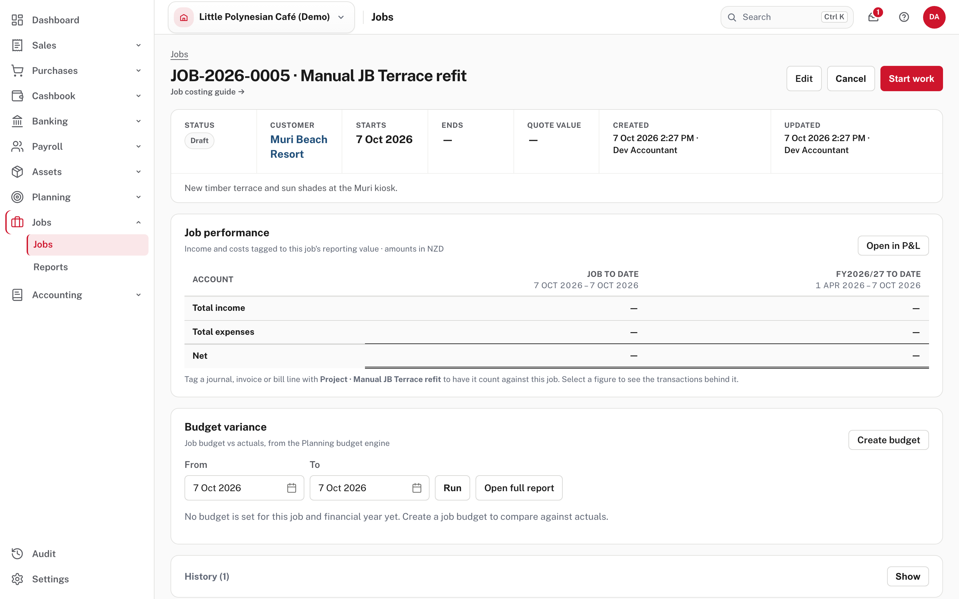Click the Accounting ledger icon
959x599 pixels.
17,295
